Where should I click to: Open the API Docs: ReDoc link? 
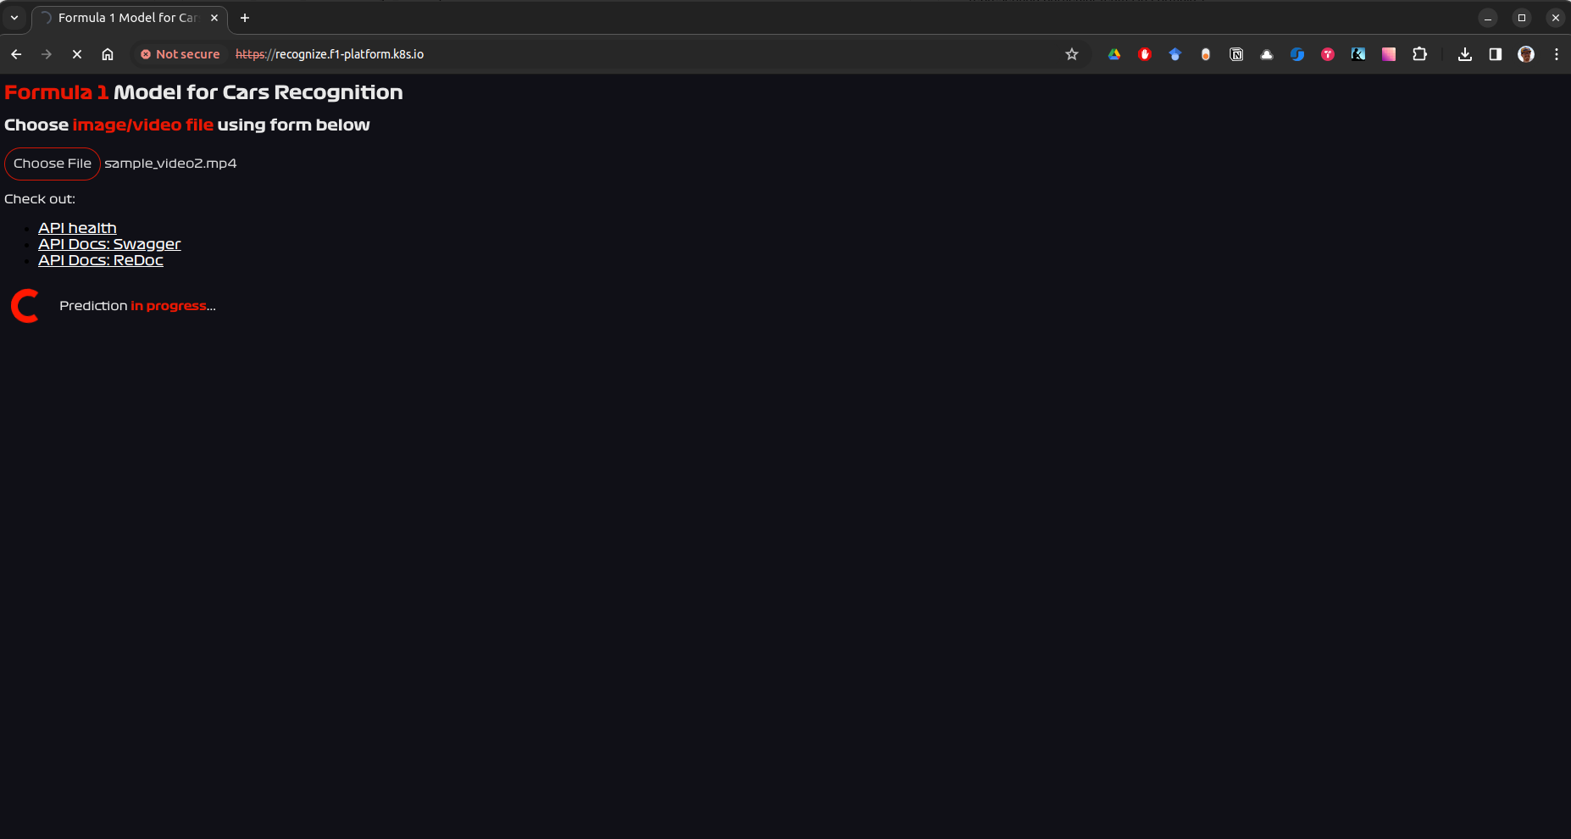[x=101, y=260]
